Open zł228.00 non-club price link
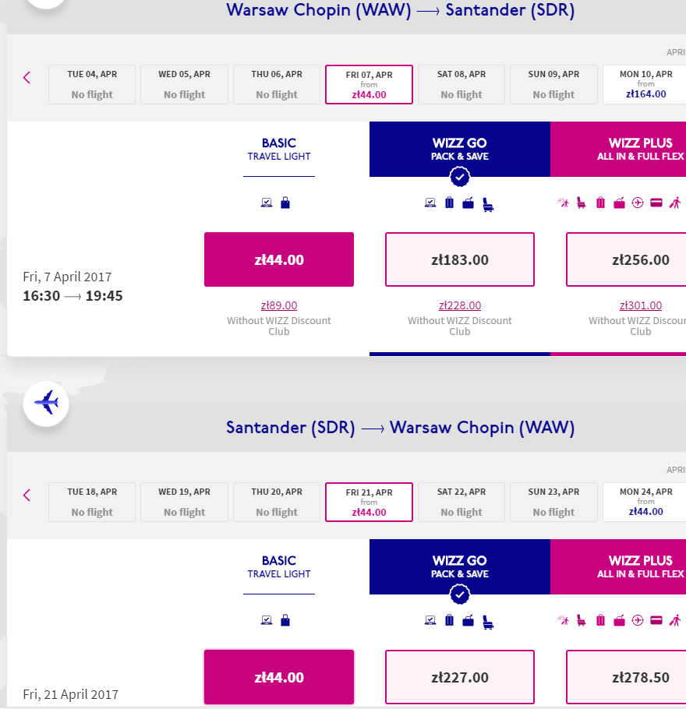 460,305
